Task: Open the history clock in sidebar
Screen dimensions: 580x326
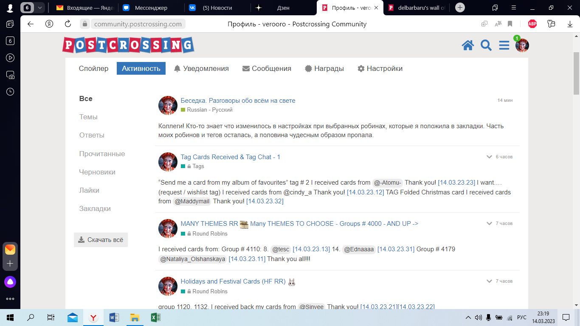Action: click(x=10, y=92)
